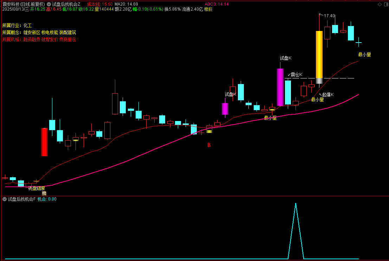Click the 额2.28亿 turnover amount
This screenshot has width=389, height=261.
(123, 9)
